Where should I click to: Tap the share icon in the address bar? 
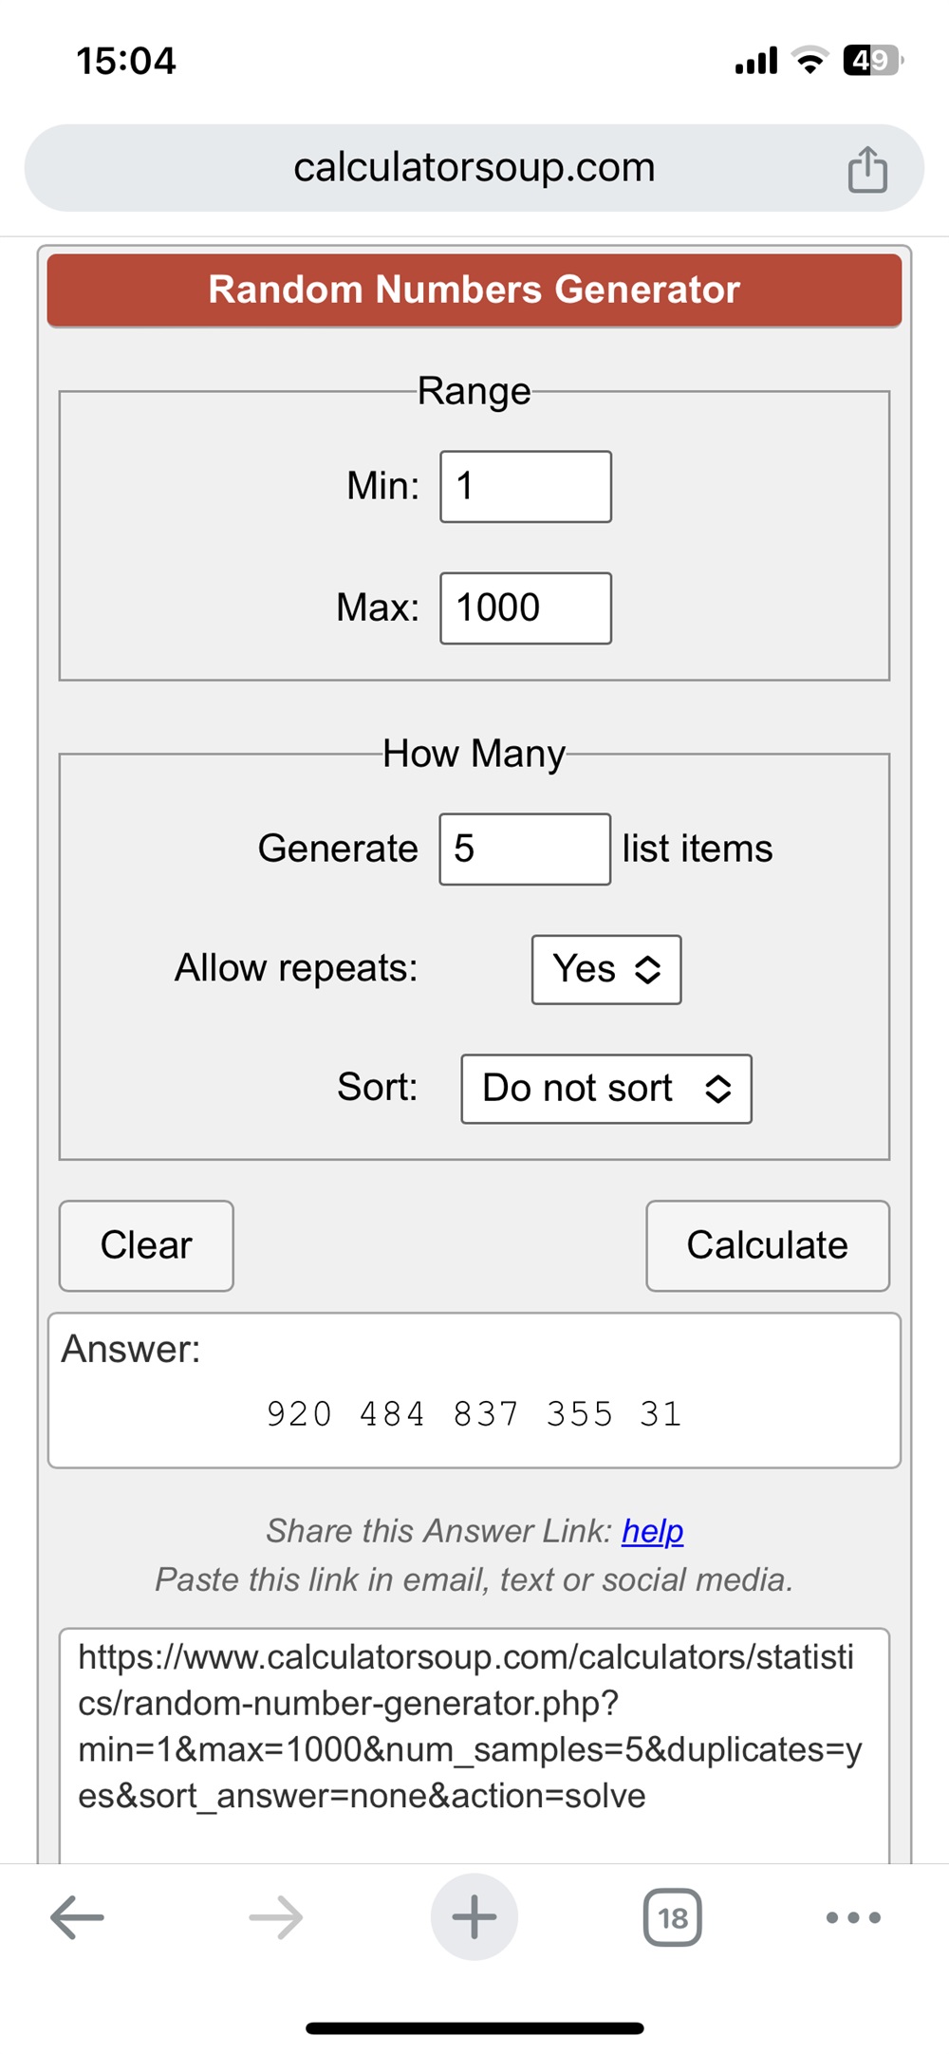pos(866,169)
